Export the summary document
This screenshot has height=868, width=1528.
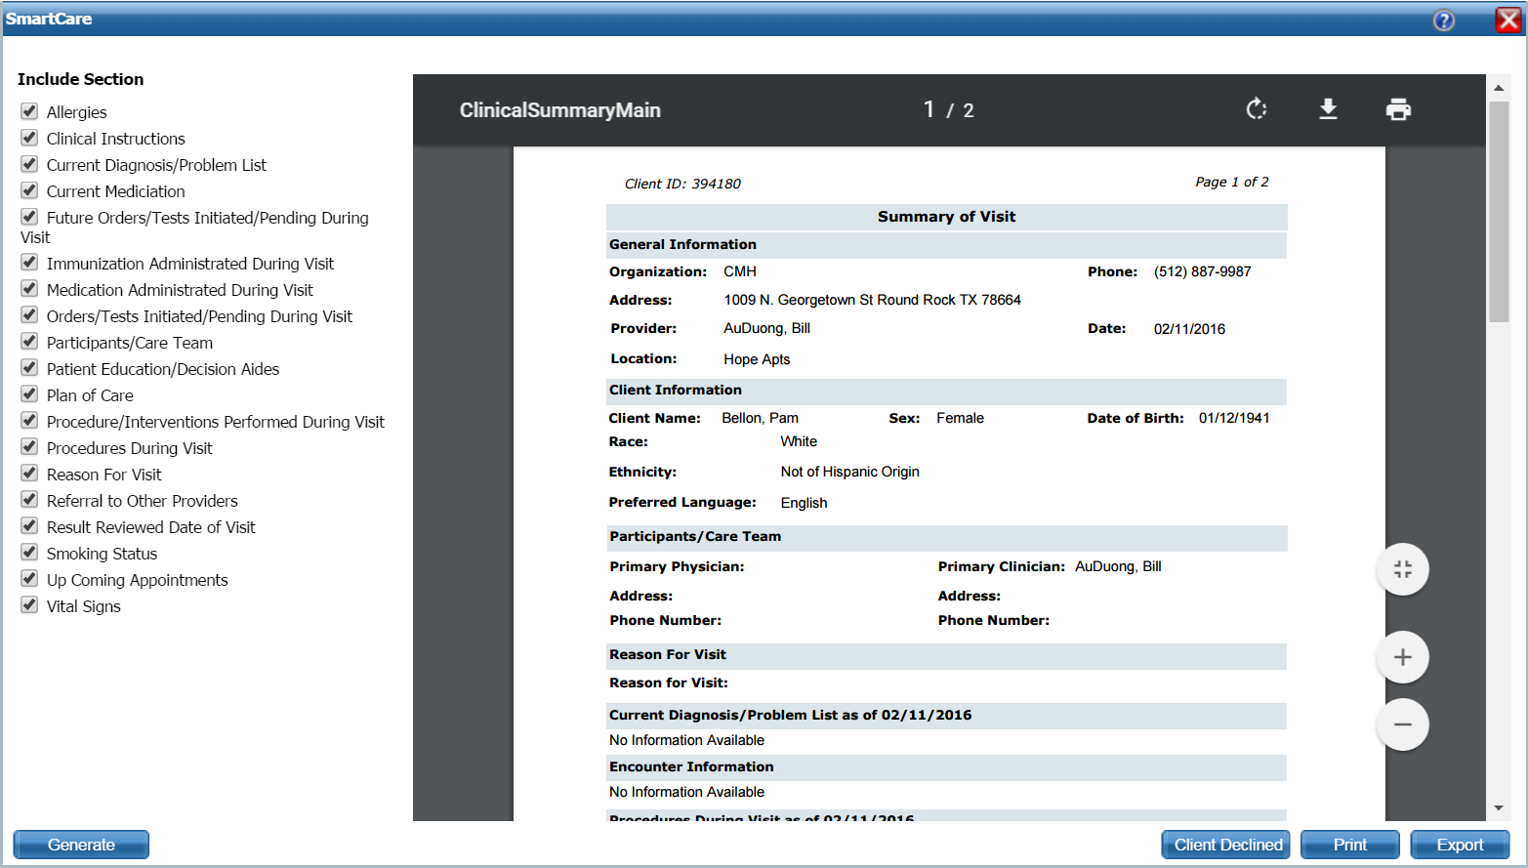click(x=1461, y=844)
